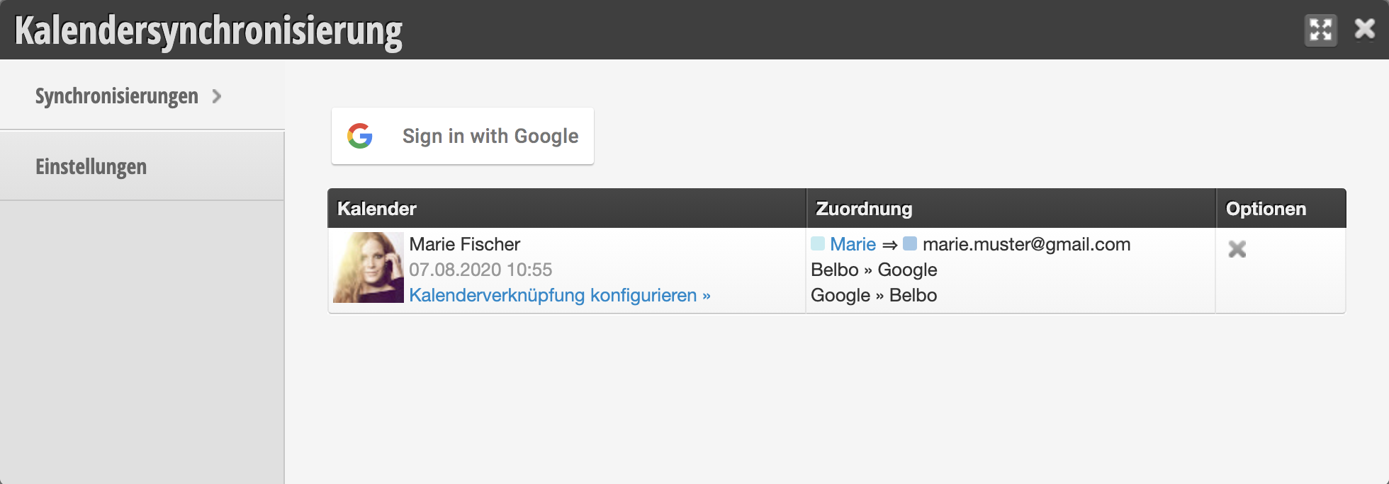Open Kalenderverknüpfung konfigurieren link
Screen dimensions: 1389x484
coord(560,295)
